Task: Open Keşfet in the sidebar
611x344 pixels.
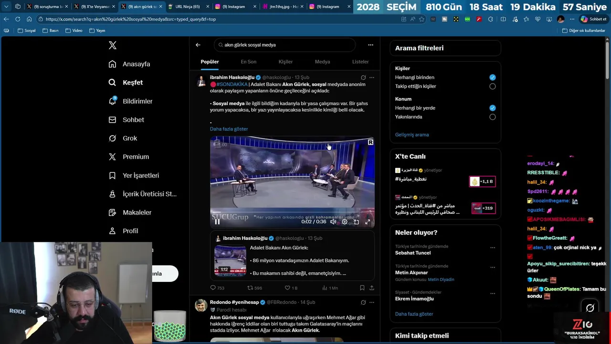Action: [126, 83]
